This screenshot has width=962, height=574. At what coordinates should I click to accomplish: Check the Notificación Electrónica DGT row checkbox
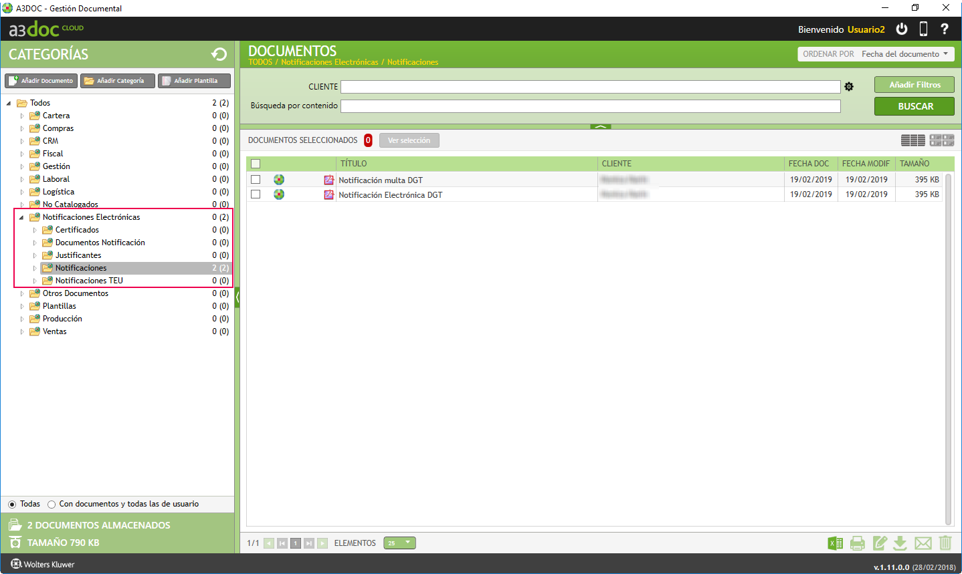(256, 194)
